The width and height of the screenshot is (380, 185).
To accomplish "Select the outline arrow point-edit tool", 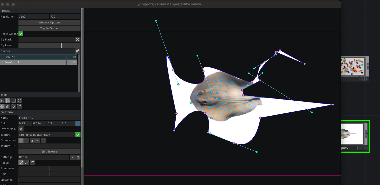I will pos(8,101).
